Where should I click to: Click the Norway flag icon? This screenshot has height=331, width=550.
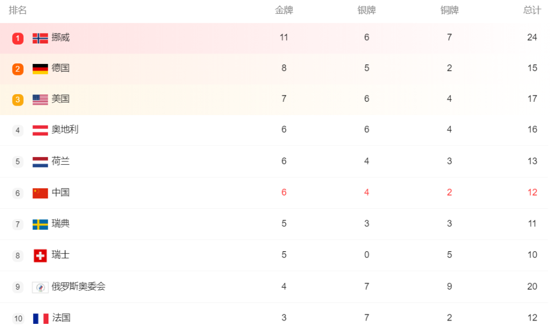point(40,38)
